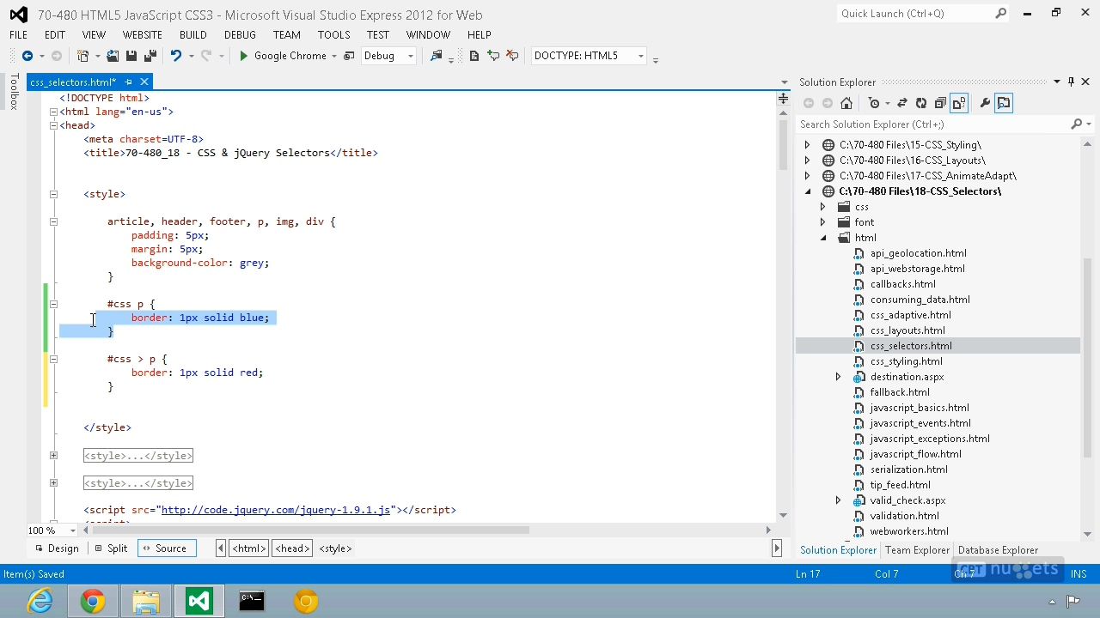This screenshot has width=1100, height=618.
Task: Expand valid_check.aspx node
Action: click(x=838, y=500)
